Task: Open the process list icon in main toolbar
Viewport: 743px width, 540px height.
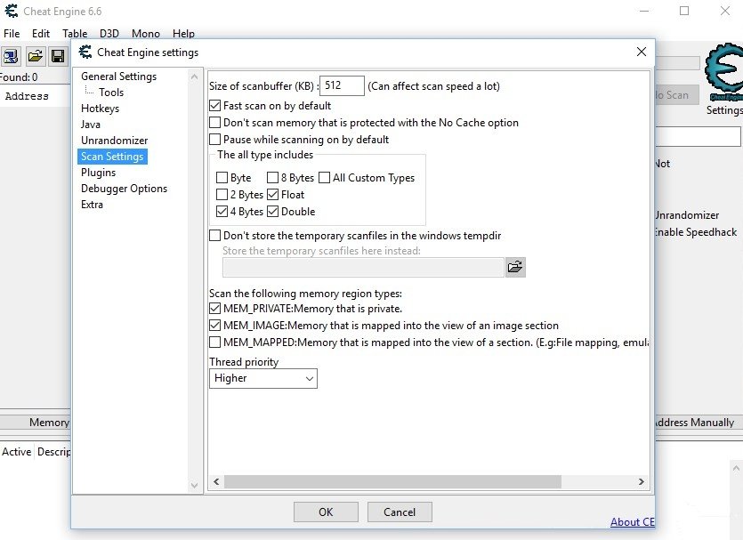Action: [11, 56]
